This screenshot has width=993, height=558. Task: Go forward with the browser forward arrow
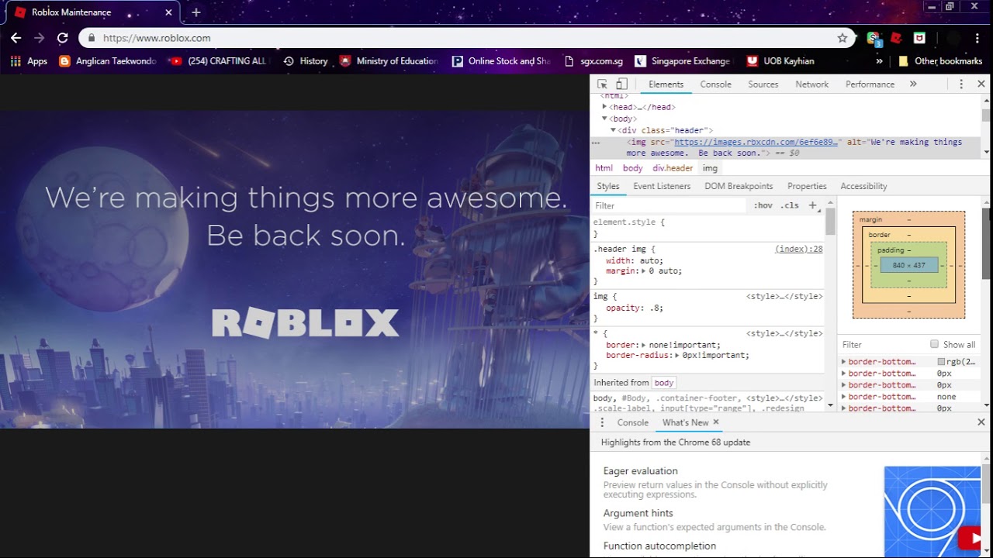39,37
